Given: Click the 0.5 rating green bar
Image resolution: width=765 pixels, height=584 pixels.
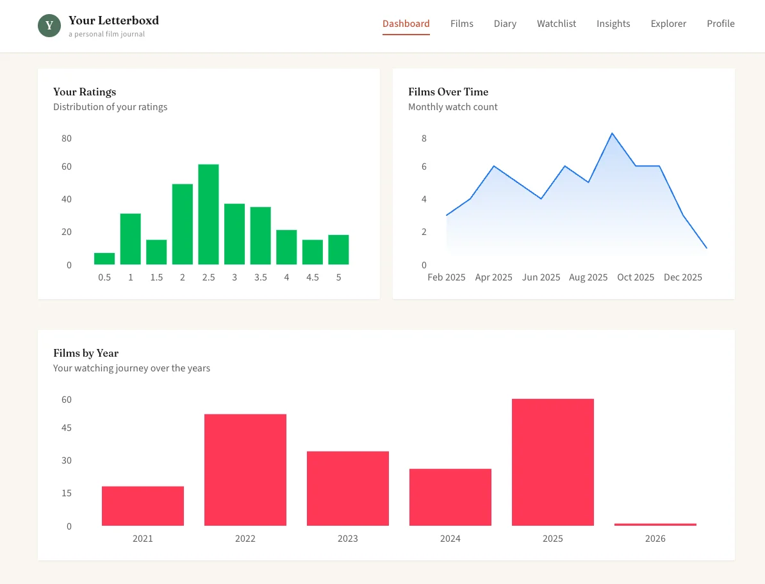Looking at the screenshot, I should point(104,259).
